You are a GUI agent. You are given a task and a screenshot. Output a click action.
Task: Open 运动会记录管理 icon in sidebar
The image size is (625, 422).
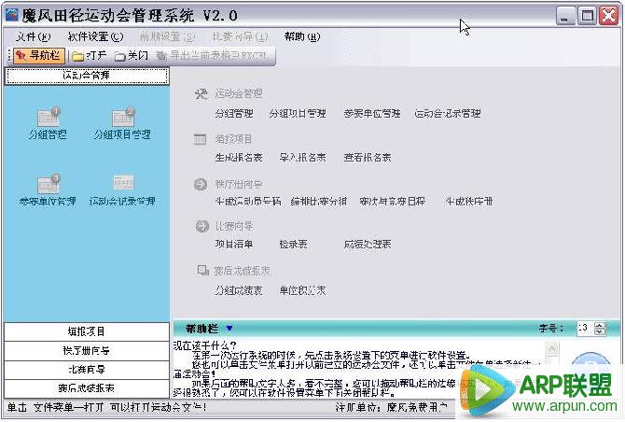[x=122, y=190]
